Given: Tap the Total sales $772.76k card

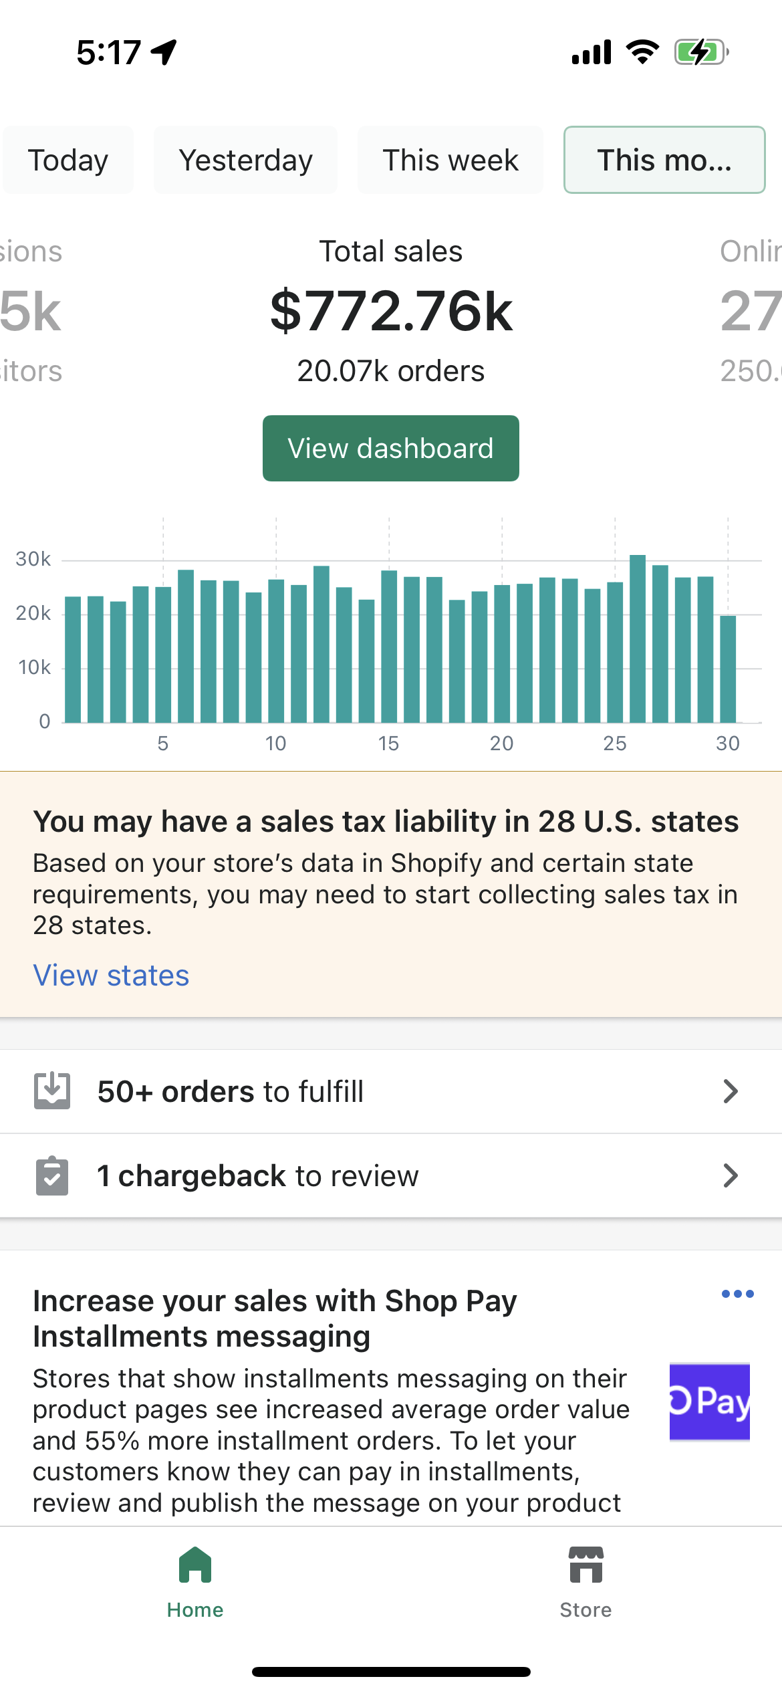Looking at the screenshot, I should (391, 312).
